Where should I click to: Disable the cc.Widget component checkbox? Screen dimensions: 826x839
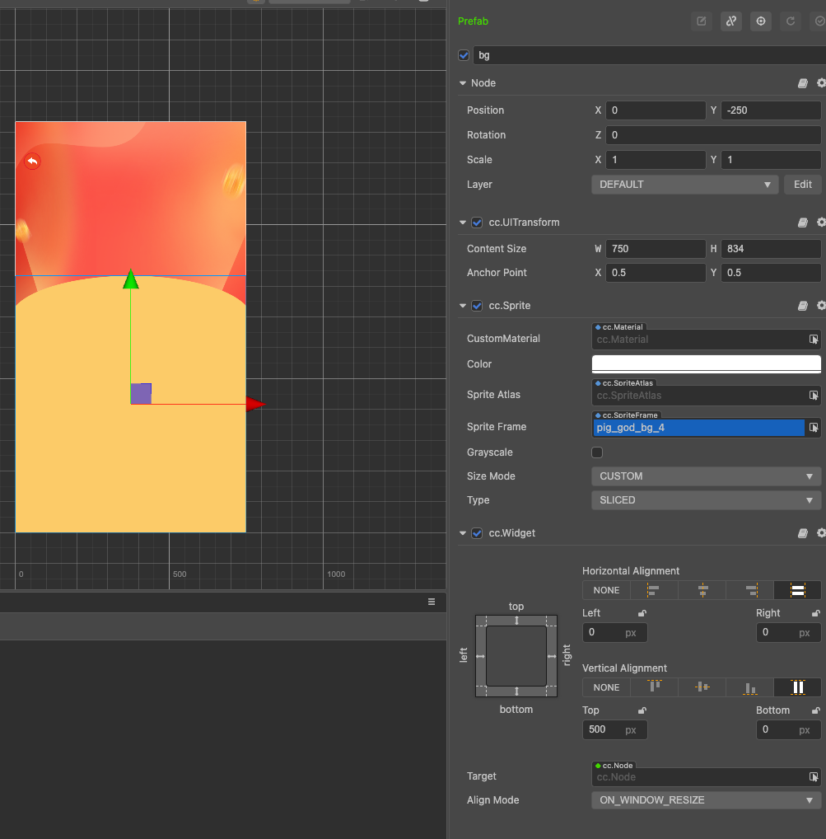pyautogui.click(x=477, y=533)
